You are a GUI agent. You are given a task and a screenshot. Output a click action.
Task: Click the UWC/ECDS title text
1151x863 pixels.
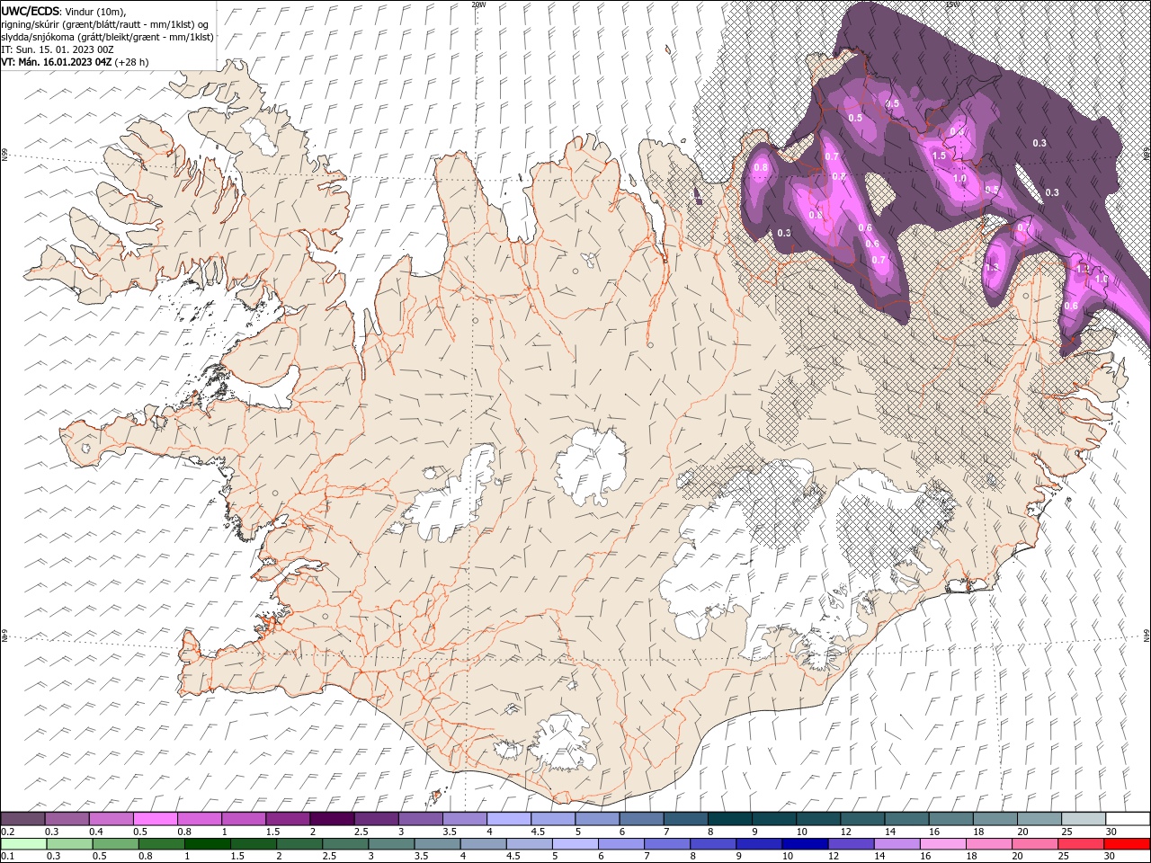31,11
